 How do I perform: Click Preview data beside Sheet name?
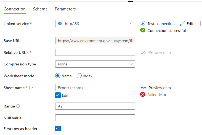click(160, 88)
